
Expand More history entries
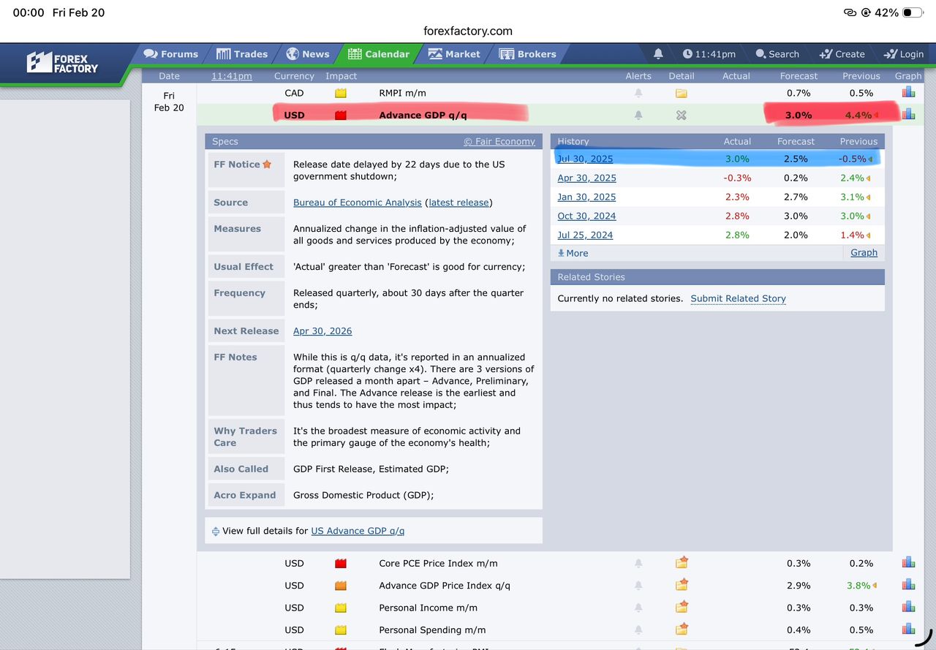573,253
